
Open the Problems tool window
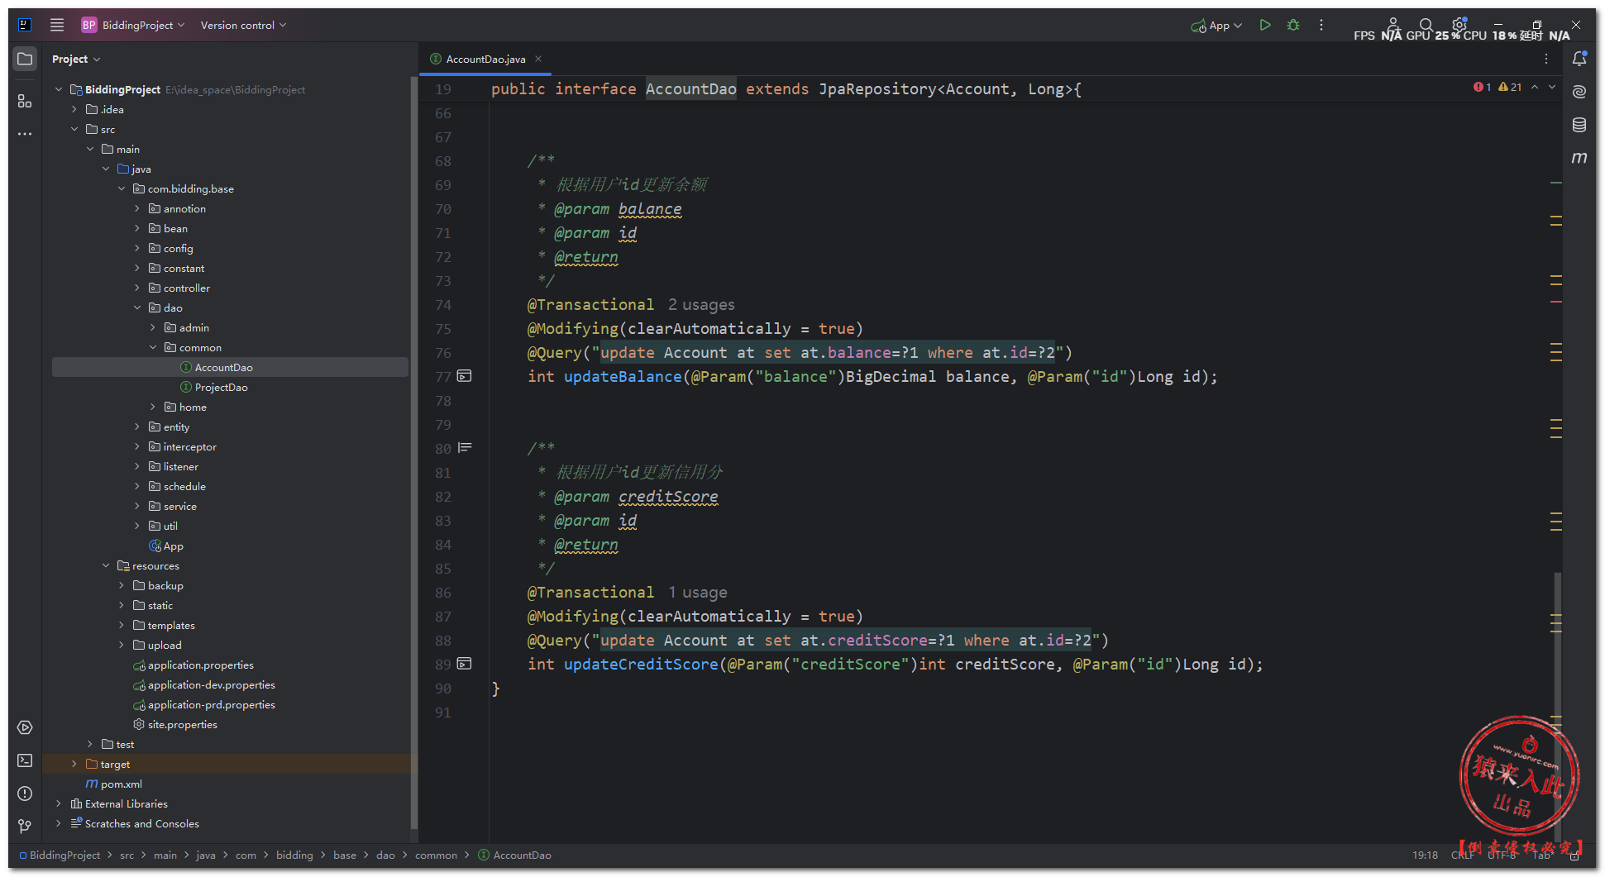point(25,794)
